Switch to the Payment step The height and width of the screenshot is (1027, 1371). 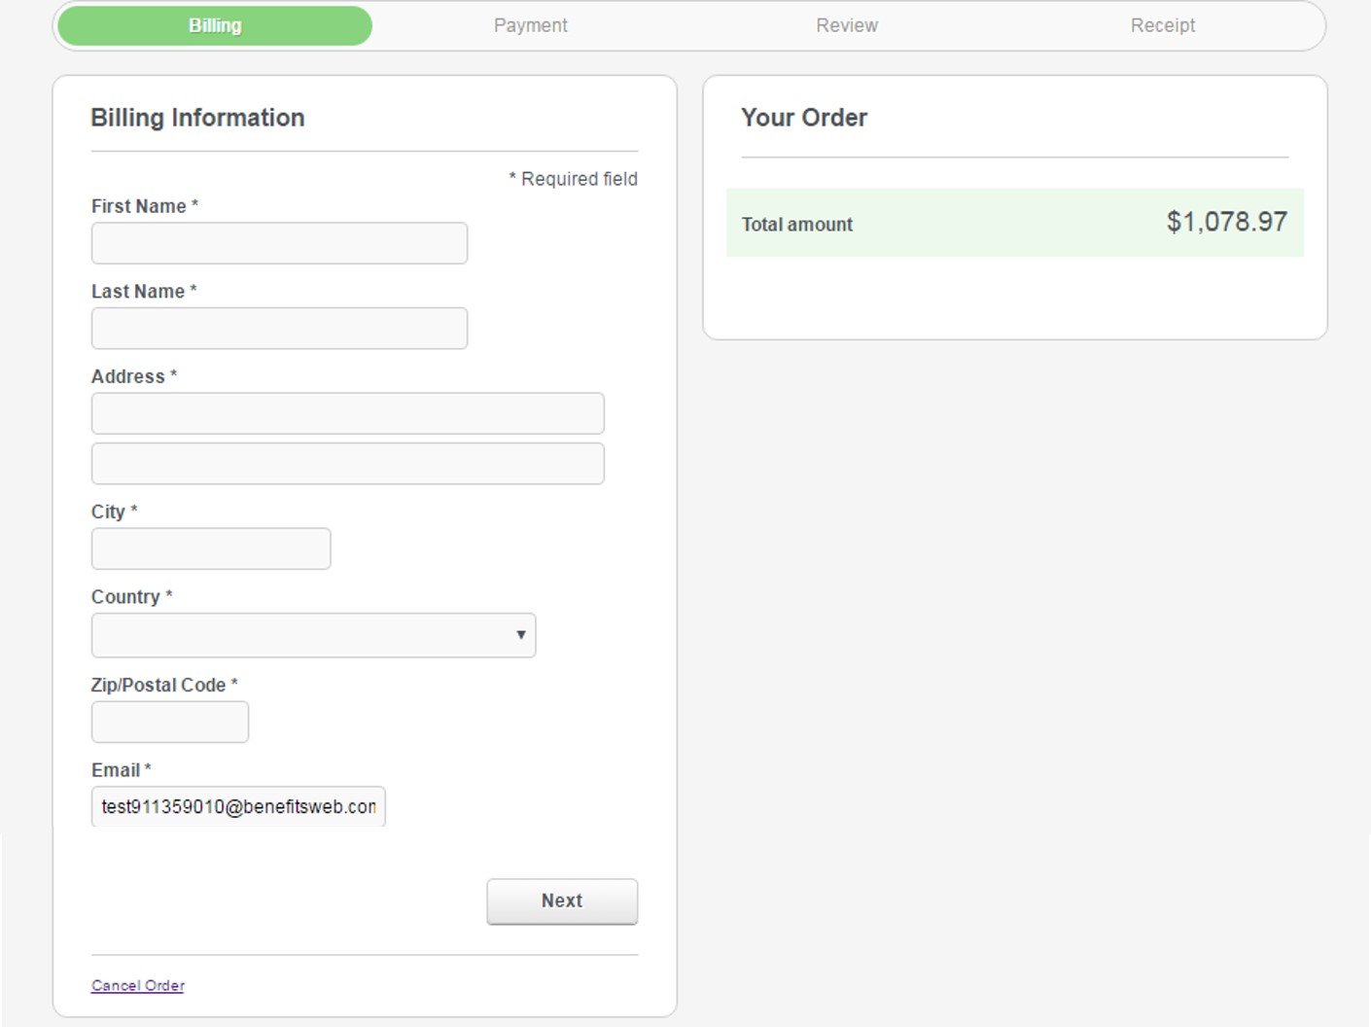pos(530,26)
